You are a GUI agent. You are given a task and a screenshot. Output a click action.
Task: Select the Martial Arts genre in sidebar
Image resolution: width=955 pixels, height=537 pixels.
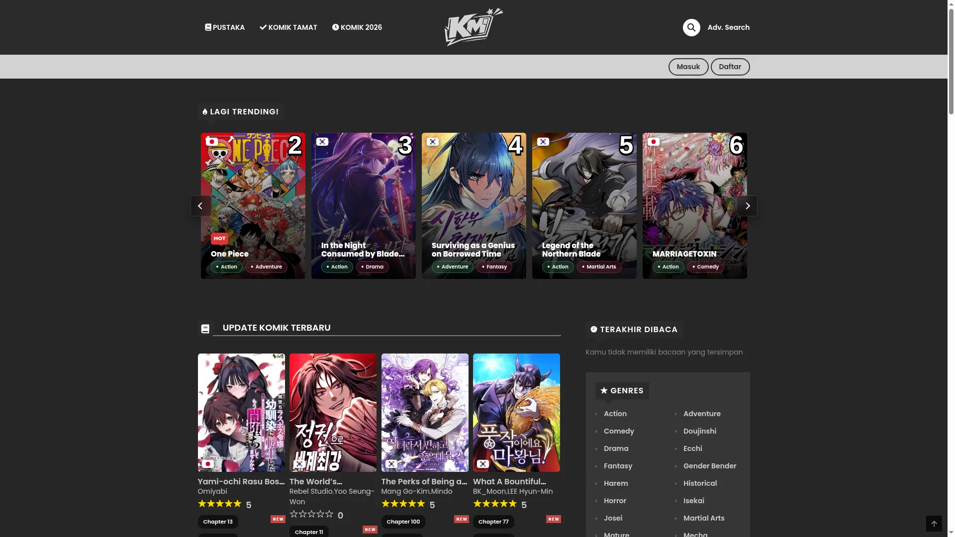click(704, 518)
